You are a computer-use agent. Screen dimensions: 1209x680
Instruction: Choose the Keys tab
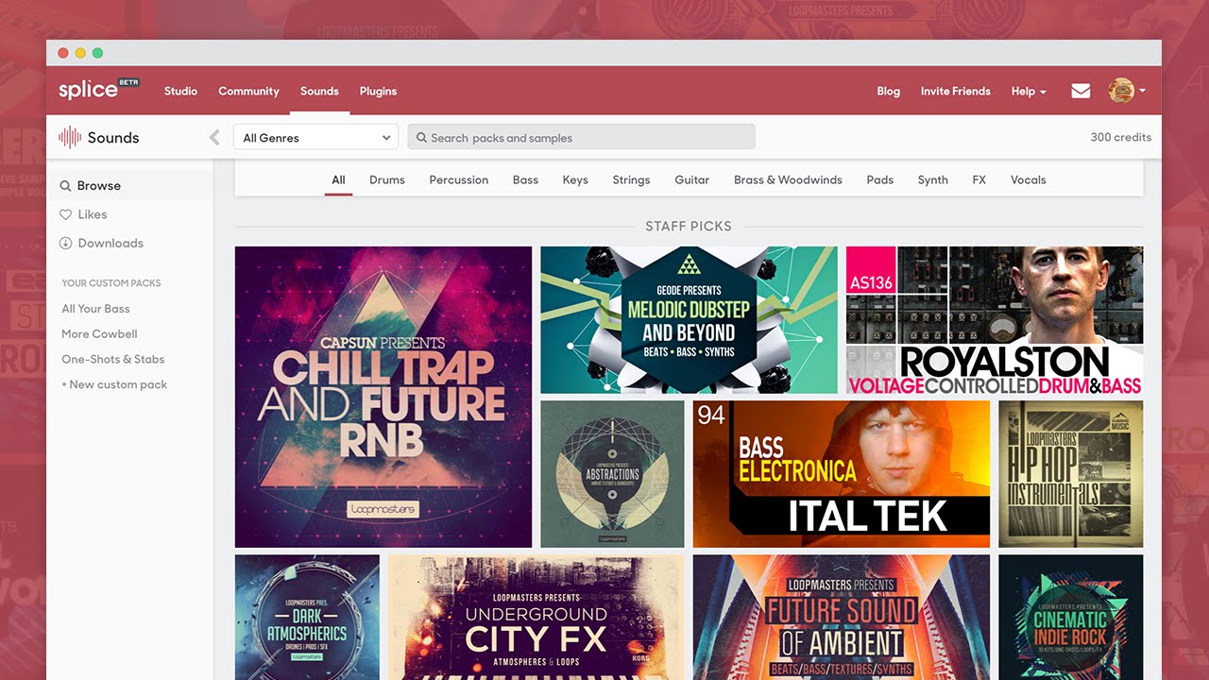[575, 179]
